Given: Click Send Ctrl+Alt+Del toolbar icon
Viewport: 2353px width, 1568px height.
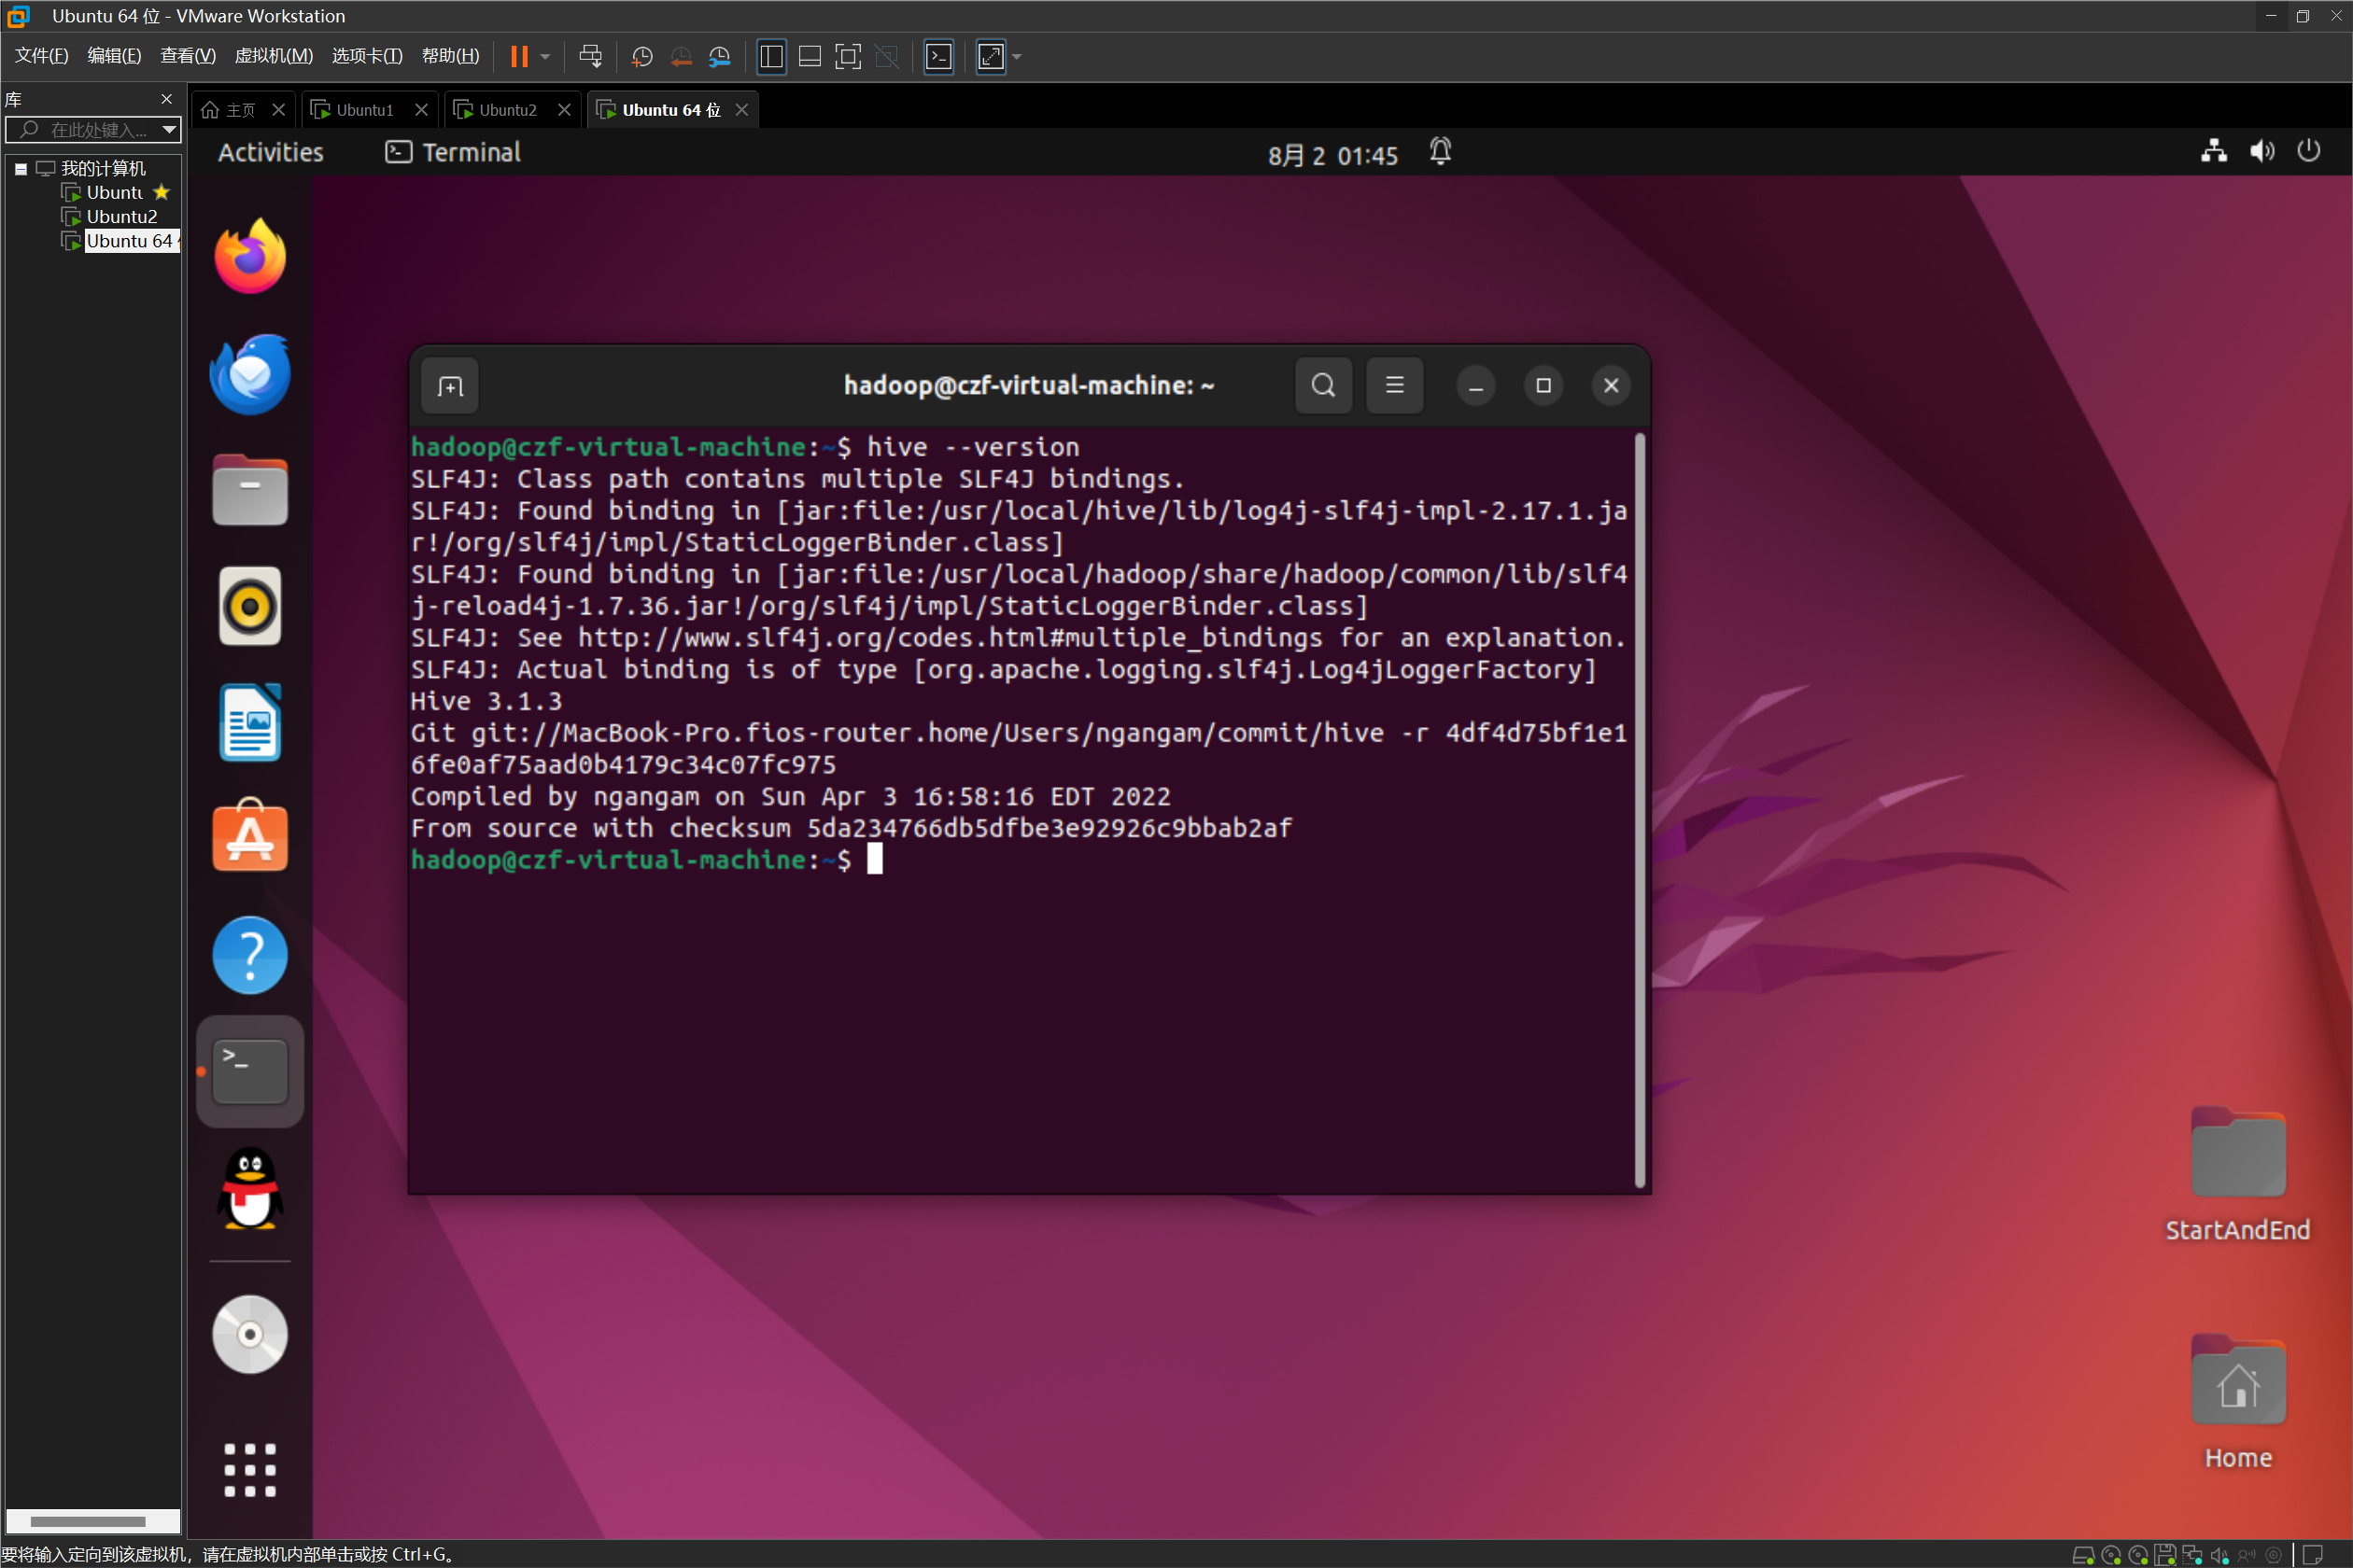Looking at the screenshot, I should [x=590, y=57].
